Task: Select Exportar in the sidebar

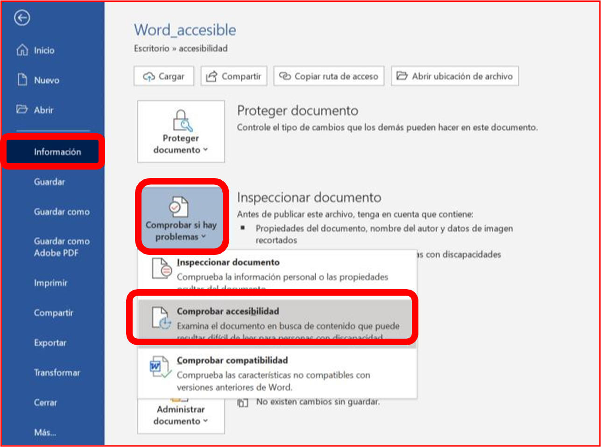Action: pos(50,343)
